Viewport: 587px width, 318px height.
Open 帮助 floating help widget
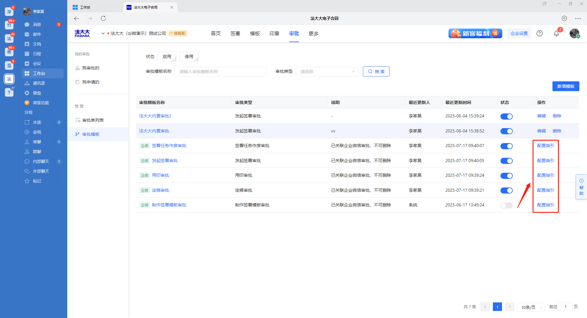581,187
